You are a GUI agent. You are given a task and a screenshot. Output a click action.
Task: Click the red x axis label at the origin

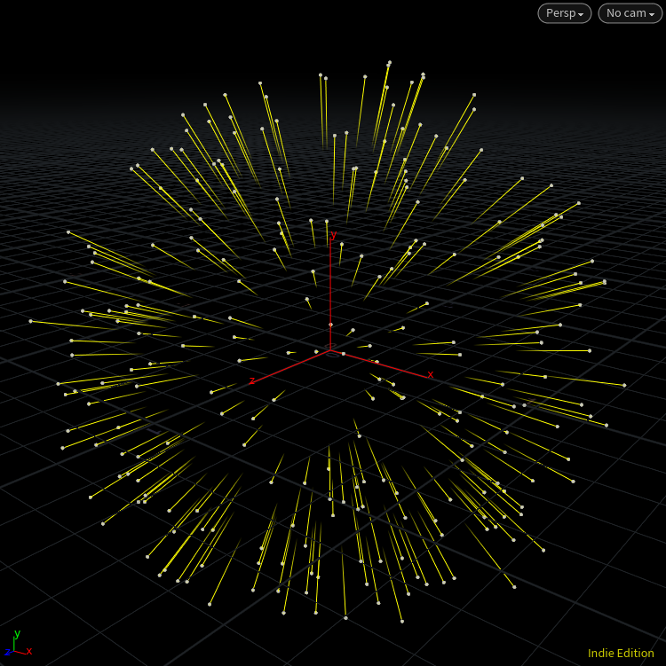(431, 374)
